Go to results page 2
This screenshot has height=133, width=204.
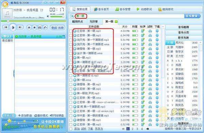coord(133,129)
